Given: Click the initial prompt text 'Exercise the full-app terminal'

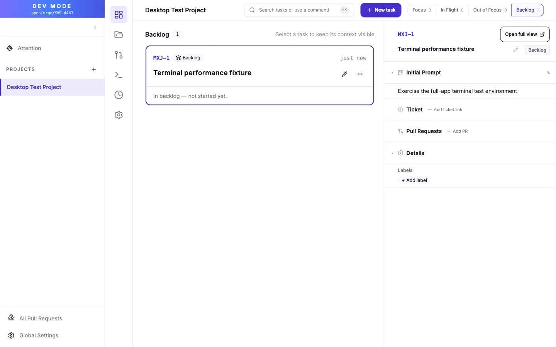Looking at the screenshot, I should point(458,91).
